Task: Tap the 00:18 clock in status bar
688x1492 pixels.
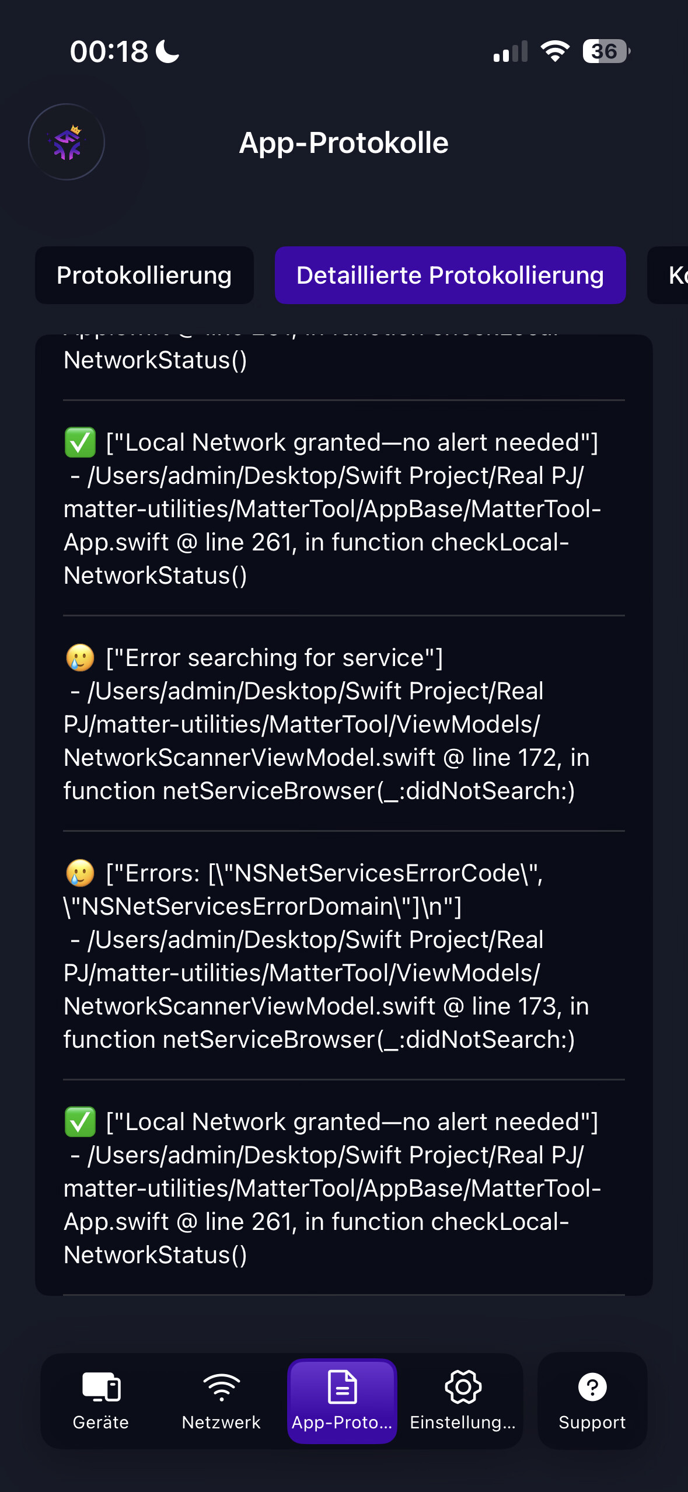Action: click(x=109, y=51)
